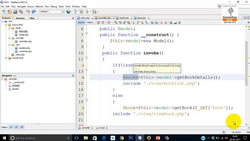Collapse the Source Files tree node
This screenshot has width=250, height=141.
[6, 25]
